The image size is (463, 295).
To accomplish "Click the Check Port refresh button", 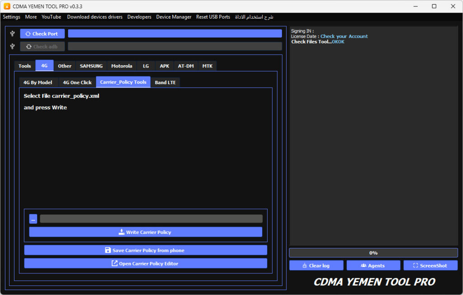I will 42,33.
